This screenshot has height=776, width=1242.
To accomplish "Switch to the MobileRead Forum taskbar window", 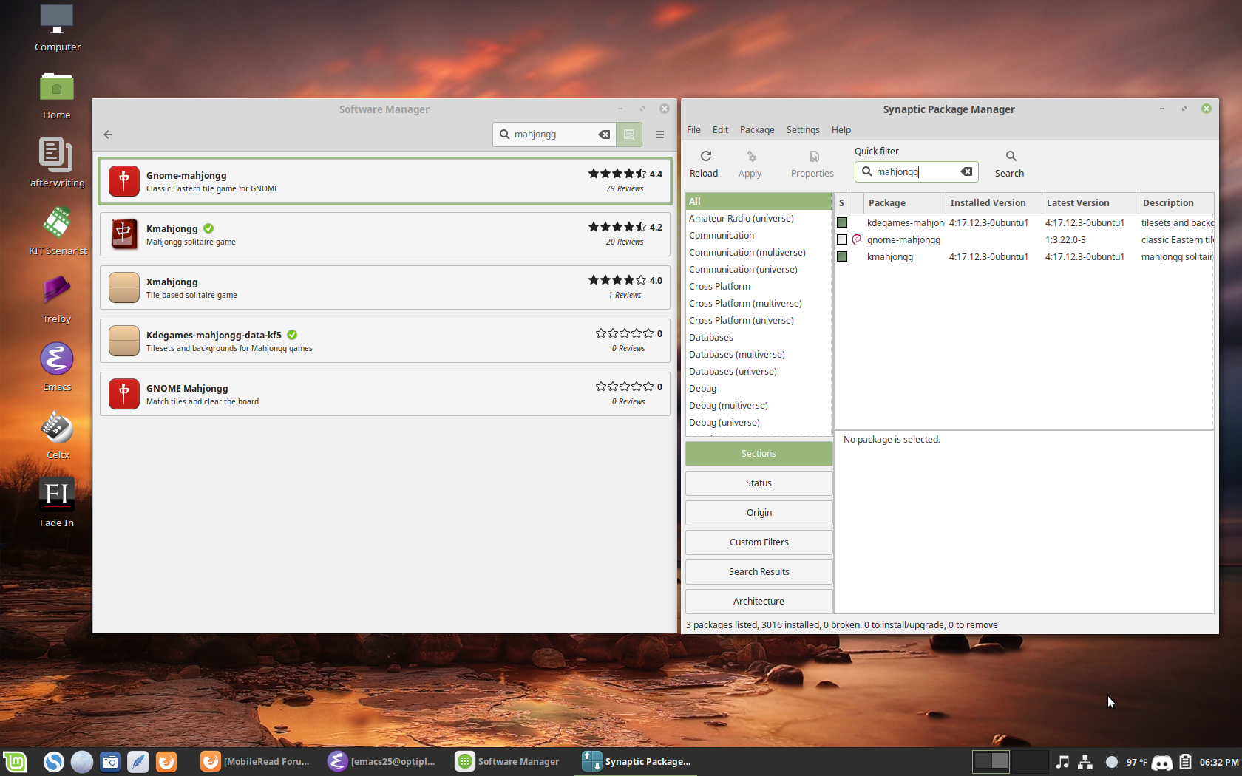I will point(255,761).
